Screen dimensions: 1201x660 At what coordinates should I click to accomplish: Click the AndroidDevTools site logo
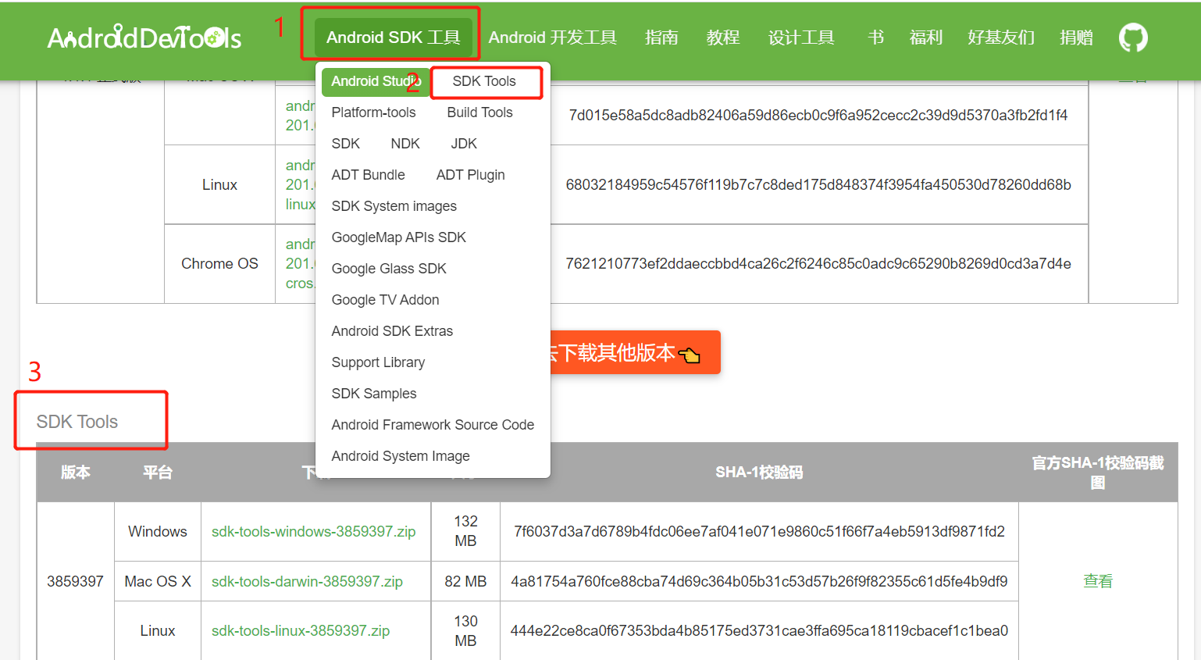pyautogui.click(x=144, y=37)
